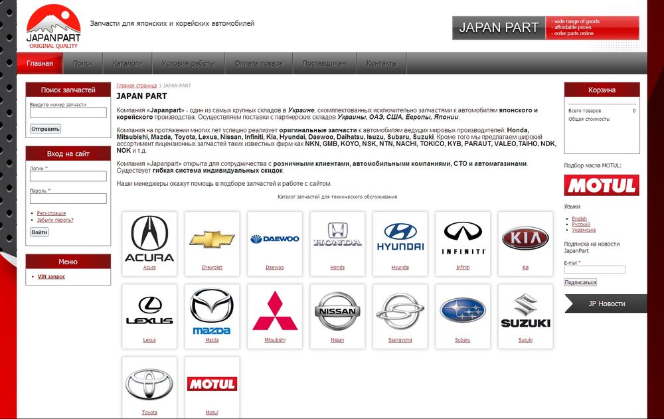Click the Mitsubishi text link
The height and width of the screenshot is (419, 664).
275,340
